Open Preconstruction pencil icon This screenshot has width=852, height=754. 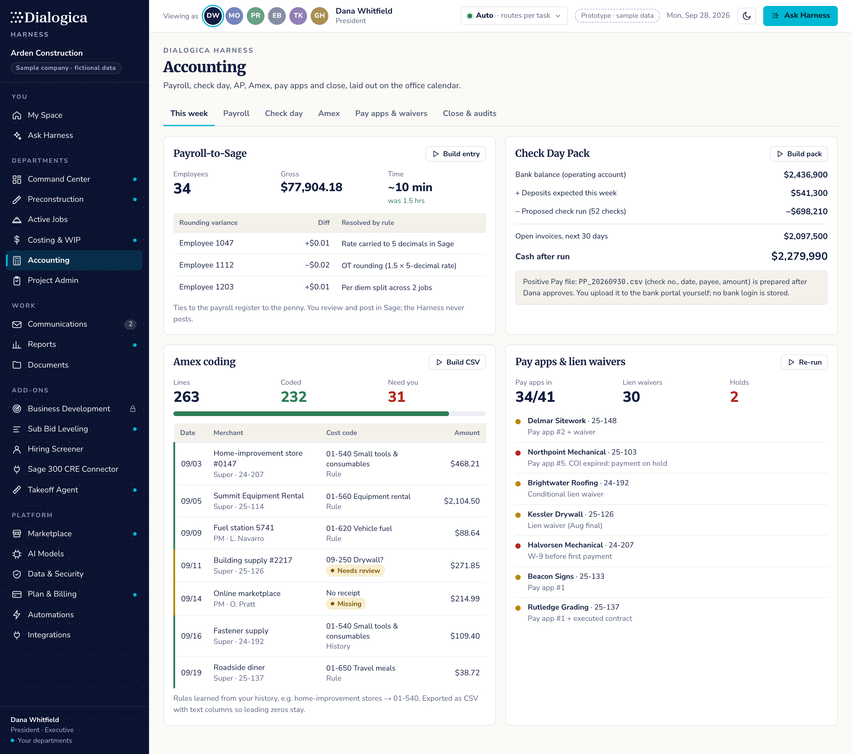coord(17,199)
